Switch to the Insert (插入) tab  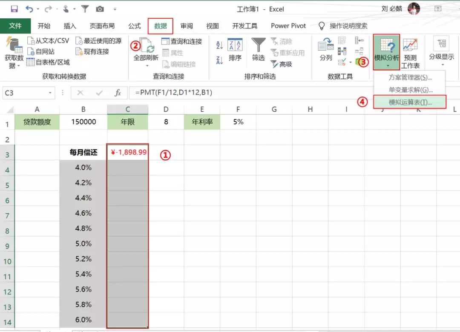pos(70,26)
